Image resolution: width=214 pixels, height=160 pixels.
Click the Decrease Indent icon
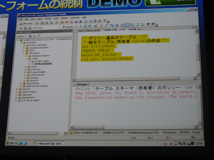tap(148, 24)
